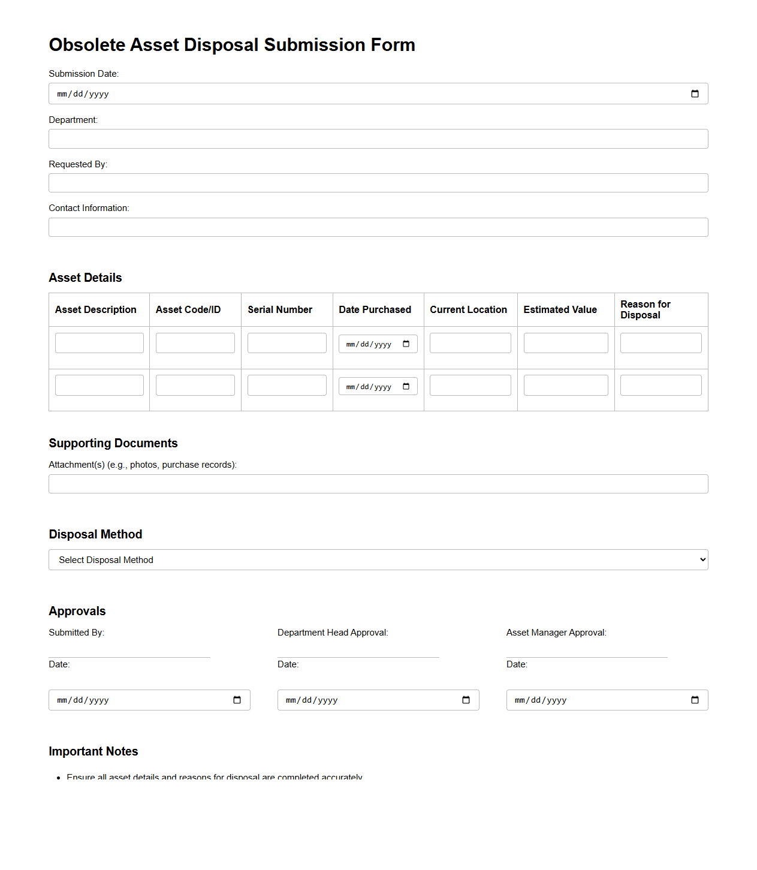Click second row Serial Number field
This screenshot has width=757, height=870.
(287, 386)
